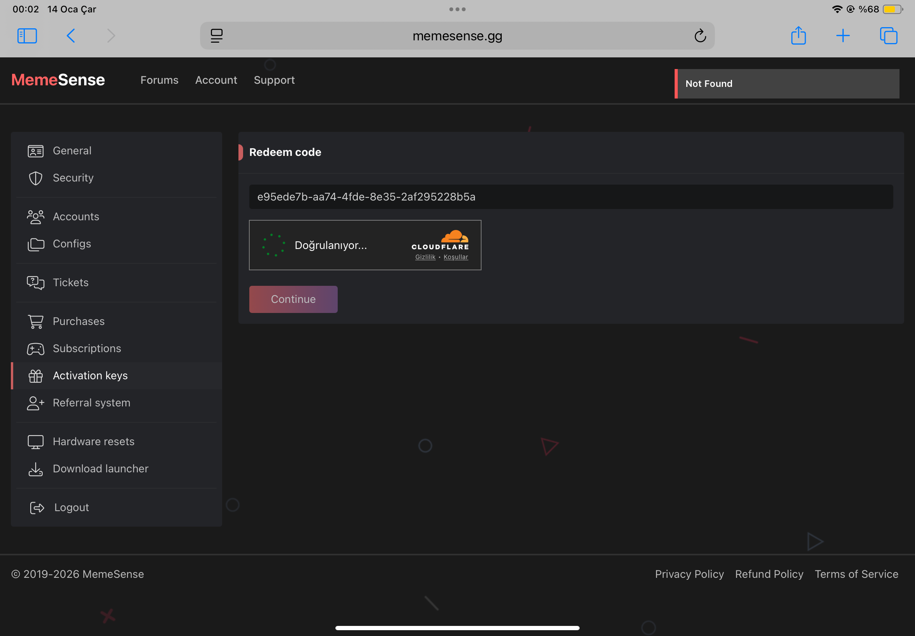Viewport: 915px width, 636px height.
Task: Toggle the Safari sidebar panel icon
Action: (27, 36)
